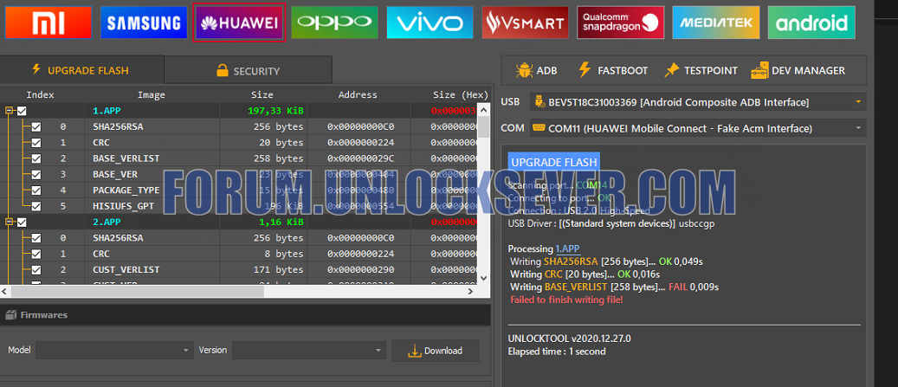Select the Vsmart brand tile
This screenshot has width=898, height=387.
[x=525, y=23]
